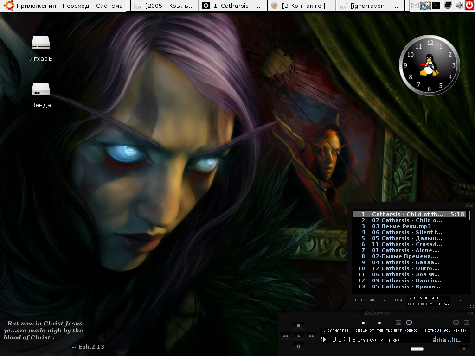The image size is (475, 356).
Task: Click the mini stop button in the playlist
Action: pos(422,304)
